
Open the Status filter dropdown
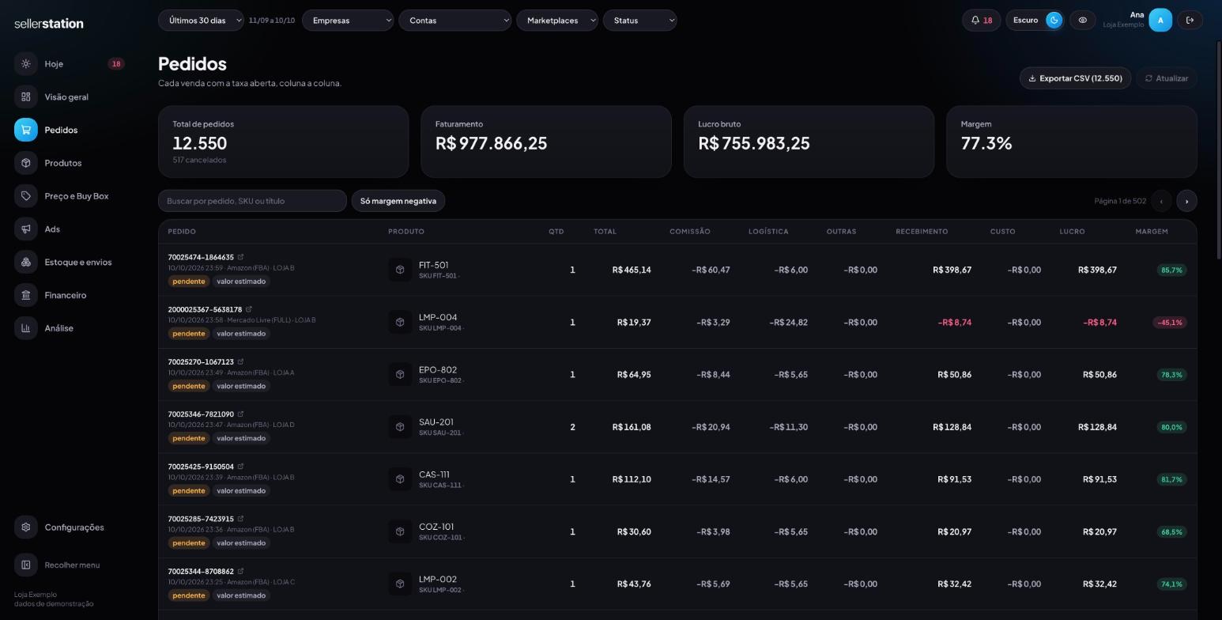(640, 21)
